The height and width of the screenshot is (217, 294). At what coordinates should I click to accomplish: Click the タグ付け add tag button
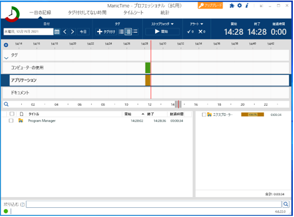click(x=106, y=31)
